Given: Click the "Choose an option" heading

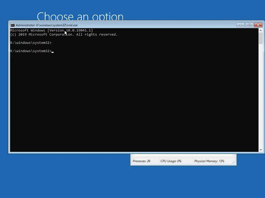Looking at the screenshot, I should (x=80, y=16).
